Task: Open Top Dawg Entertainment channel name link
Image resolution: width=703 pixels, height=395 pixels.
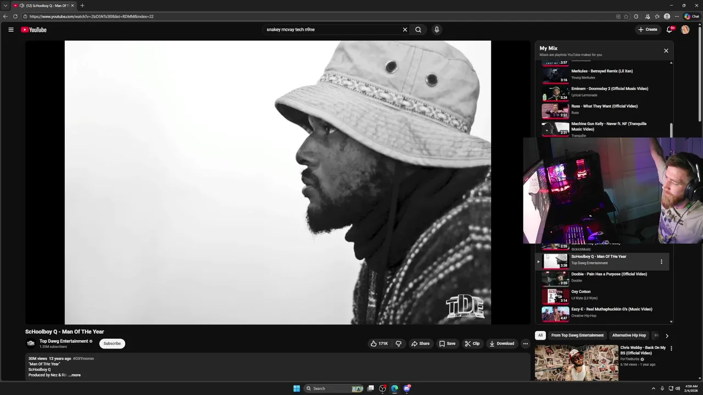Action: pos(64,341)
